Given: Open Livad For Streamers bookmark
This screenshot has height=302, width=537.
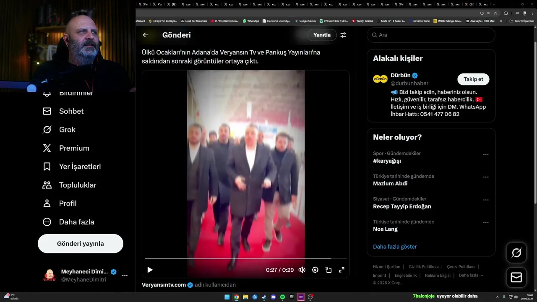Looking at the screenshot, I should tap(194, 21).
